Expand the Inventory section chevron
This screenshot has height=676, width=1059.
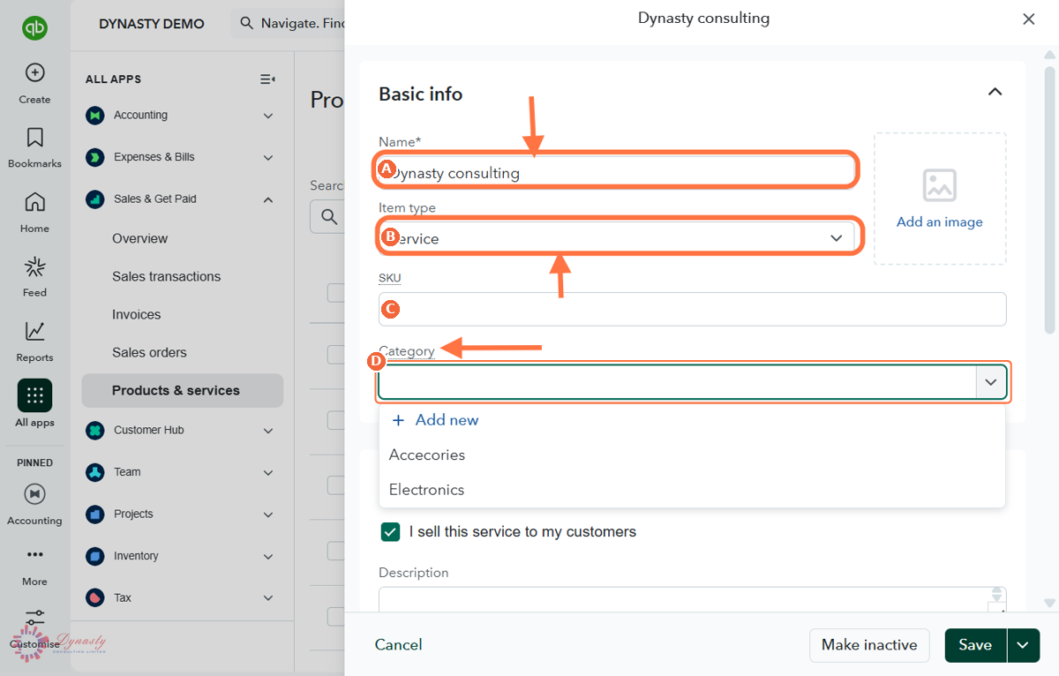point(268,556)
